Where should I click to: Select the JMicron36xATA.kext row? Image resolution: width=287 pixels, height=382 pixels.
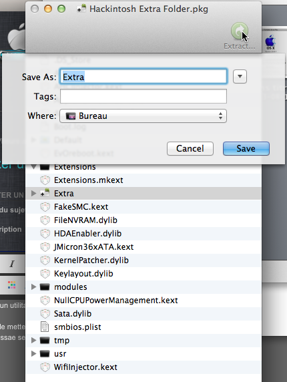[x=143, y=247]
